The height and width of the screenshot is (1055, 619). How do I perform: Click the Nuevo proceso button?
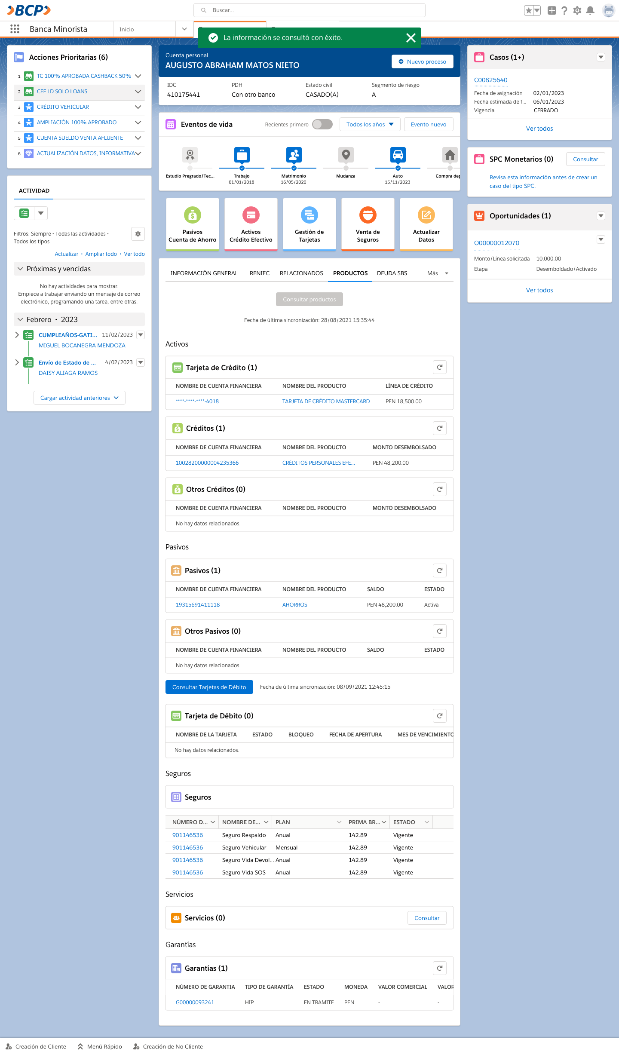(x=423, y=61)
